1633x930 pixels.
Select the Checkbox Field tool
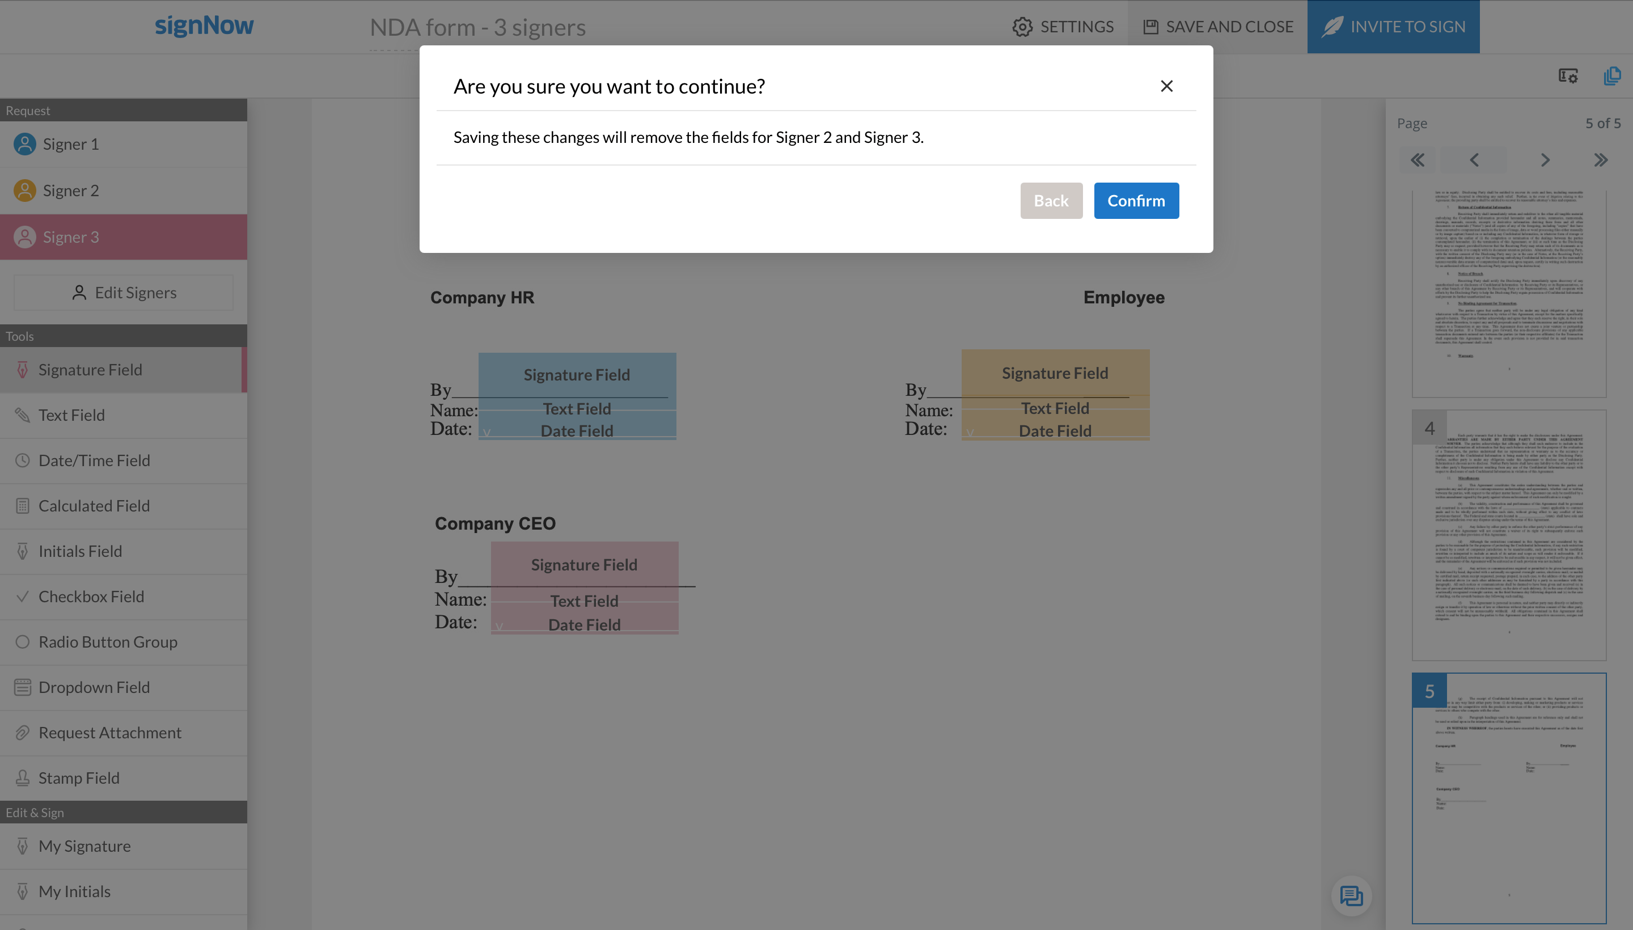(91, 597)
